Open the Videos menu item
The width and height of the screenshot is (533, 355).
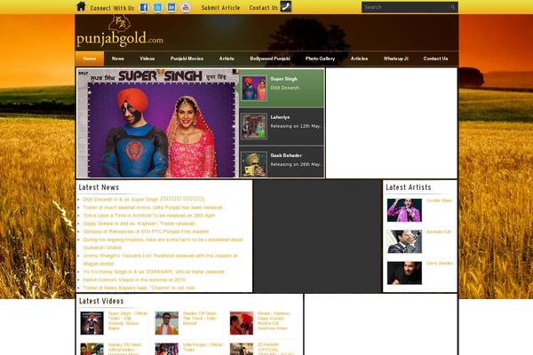[147, 59]
